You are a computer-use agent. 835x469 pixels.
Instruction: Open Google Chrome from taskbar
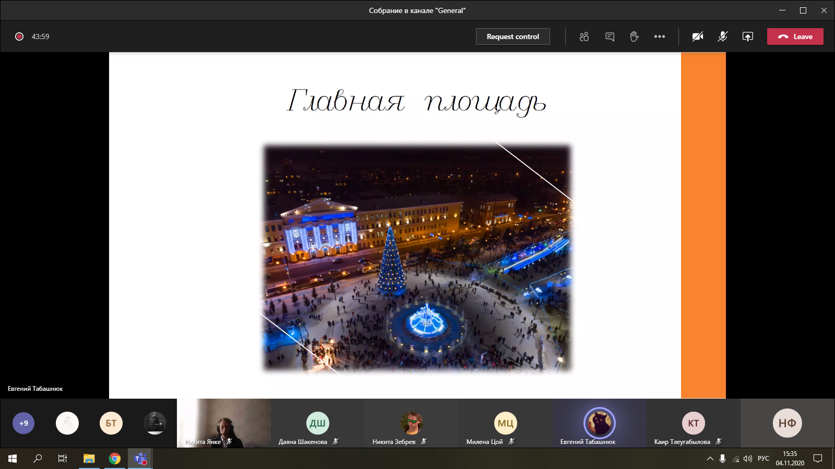click(x=115, y=459)
